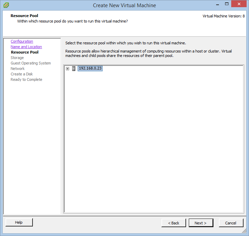
Task: Maximize the Create New Virtual Machine window
Action: coord(227,4)
